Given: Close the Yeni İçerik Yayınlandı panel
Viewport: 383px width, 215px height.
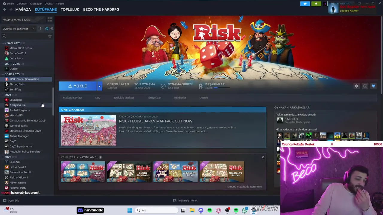Looking at the screenshot, I should coord(263,157).
